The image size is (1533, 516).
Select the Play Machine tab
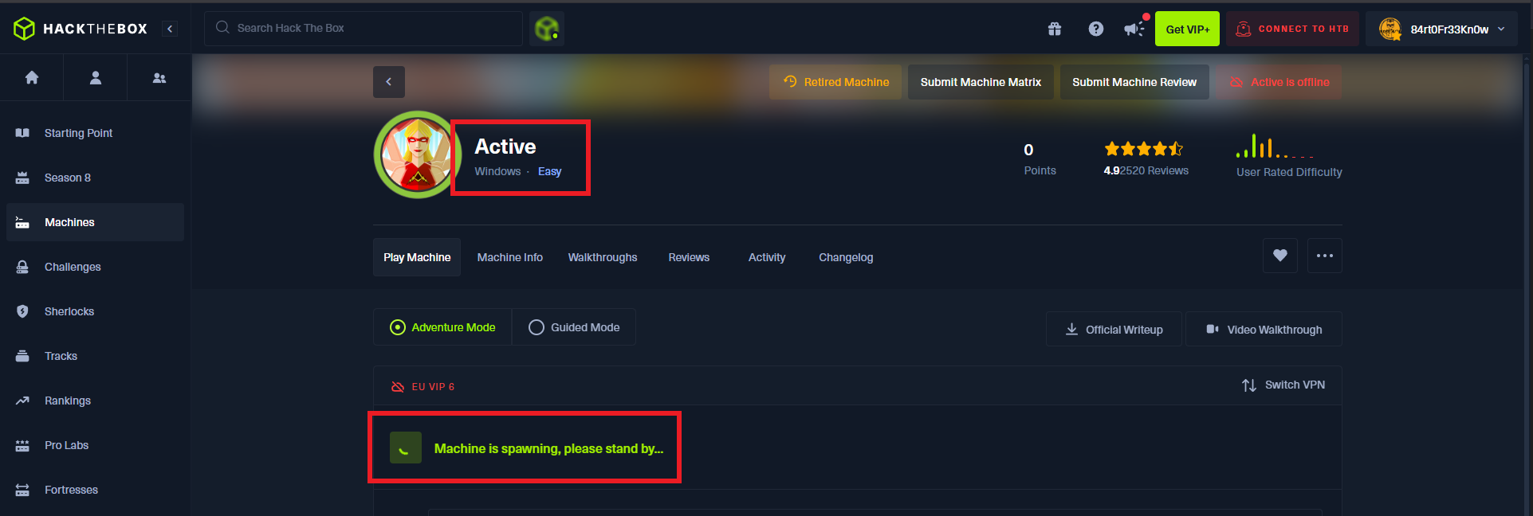tap(417, 257)
